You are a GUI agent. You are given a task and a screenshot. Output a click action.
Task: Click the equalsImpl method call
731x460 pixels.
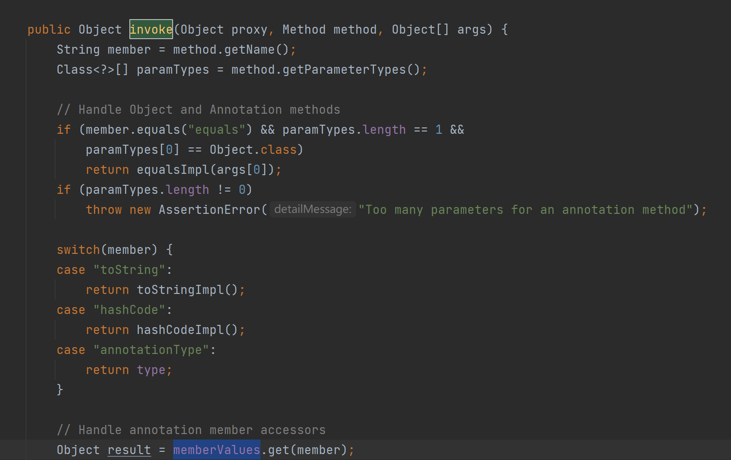tap(173, 170)
